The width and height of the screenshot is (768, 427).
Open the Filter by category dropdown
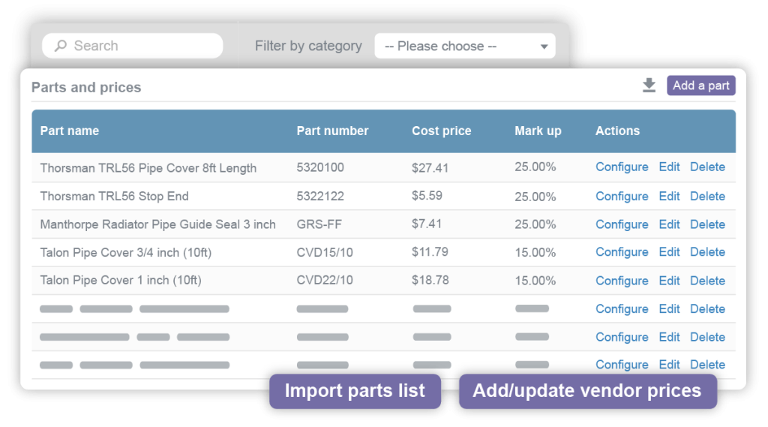464,46
